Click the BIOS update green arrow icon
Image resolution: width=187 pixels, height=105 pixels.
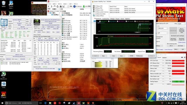(84, 6)
